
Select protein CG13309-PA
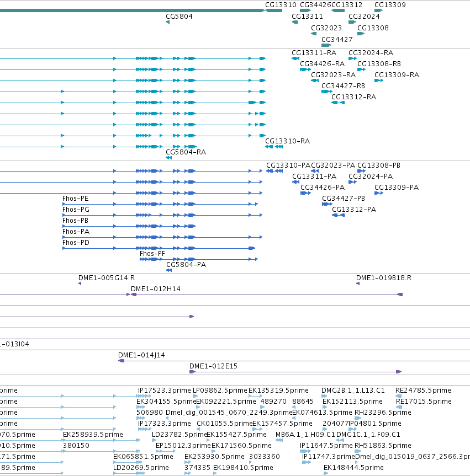pos(397,188)
